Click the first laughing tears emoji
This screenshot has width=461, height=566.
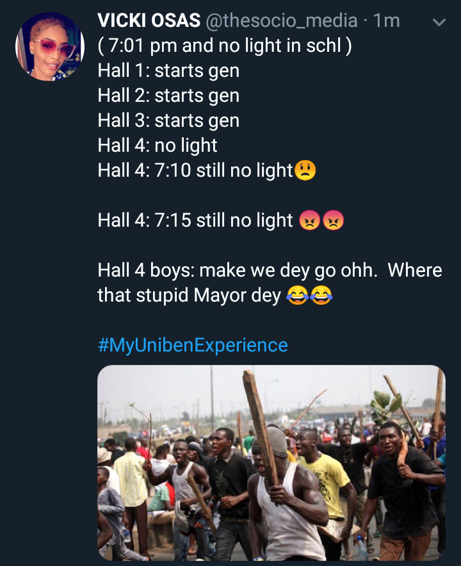click(297, 295)
